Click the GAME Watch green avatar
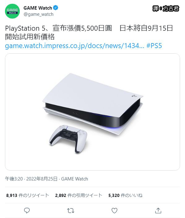 point(12,11)
